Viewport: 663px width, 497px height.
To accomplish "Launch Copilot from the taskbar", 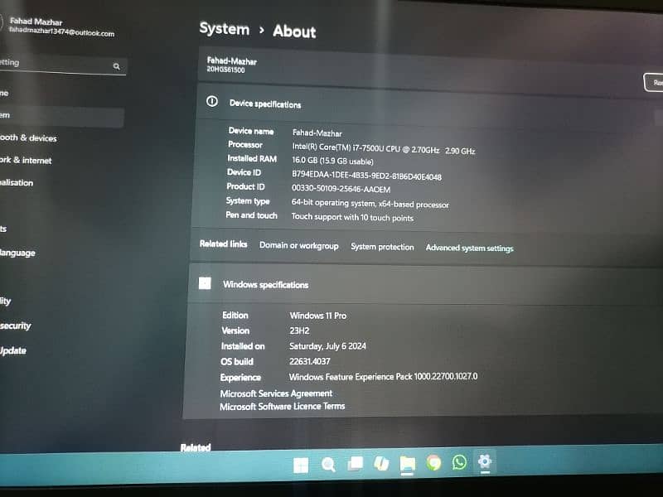I will coord(381,464).
